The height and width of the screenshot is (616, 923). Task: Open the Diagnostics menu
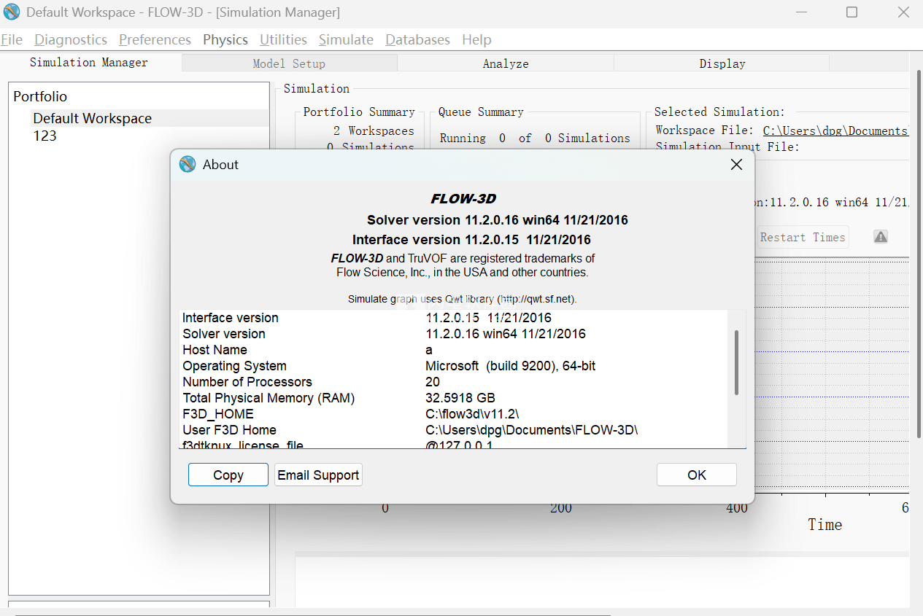point(71,40)
